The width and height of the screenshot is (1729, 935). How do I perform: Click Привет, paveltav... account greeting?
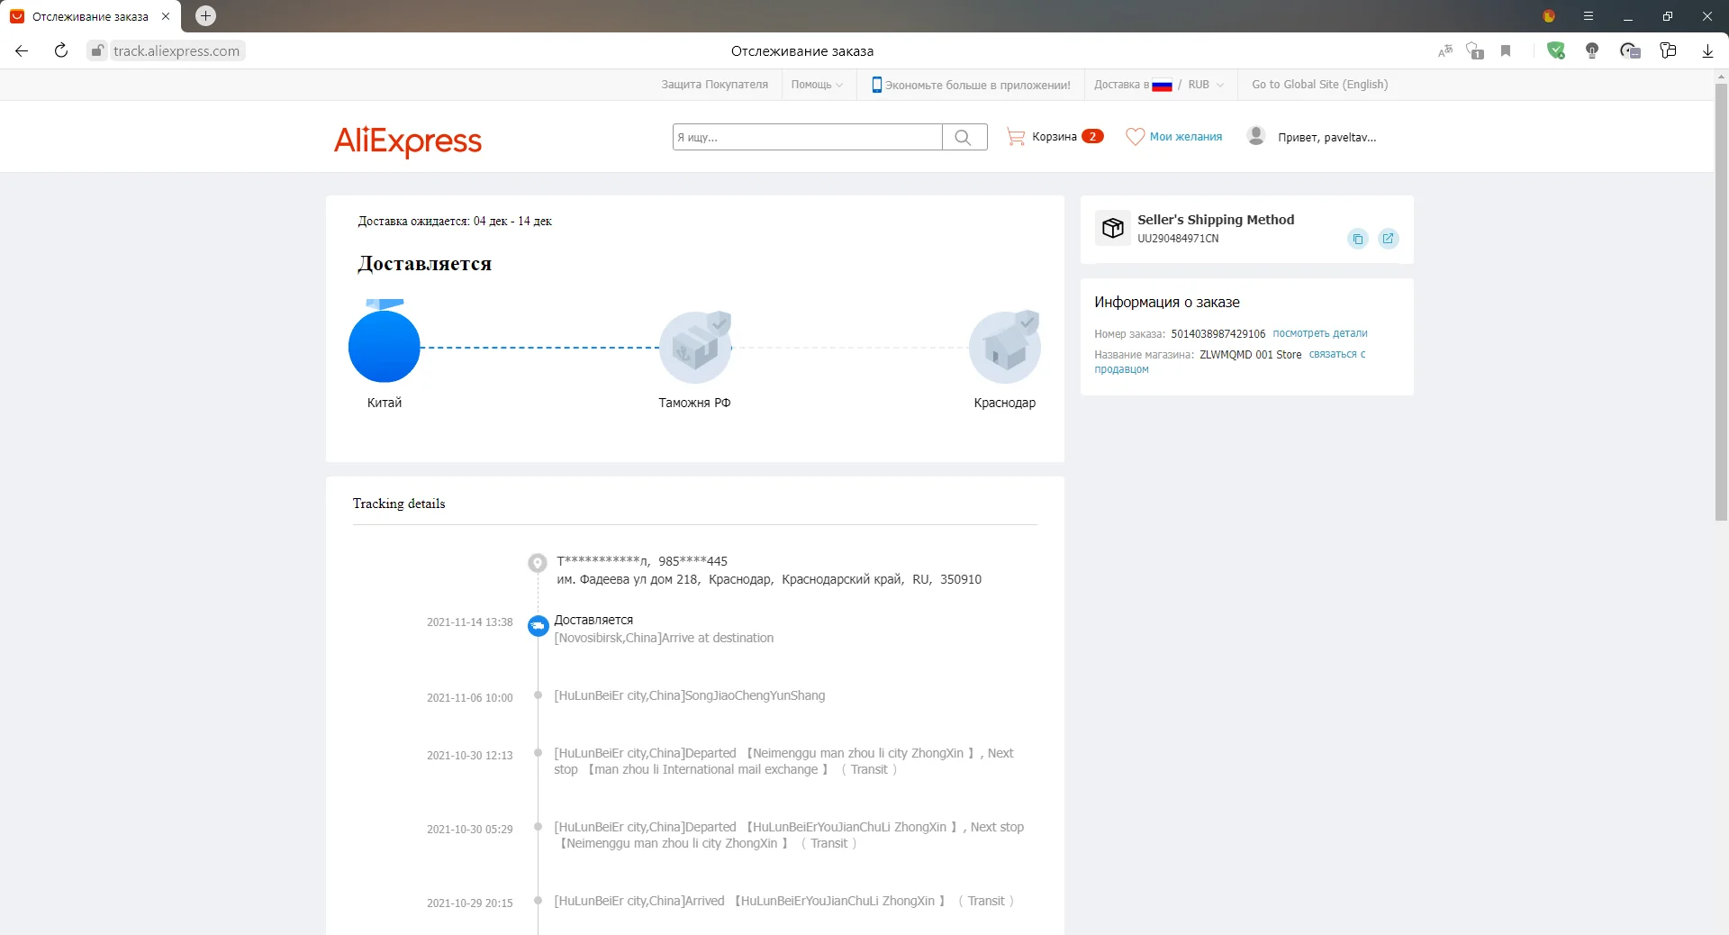tap(1327, 138)
